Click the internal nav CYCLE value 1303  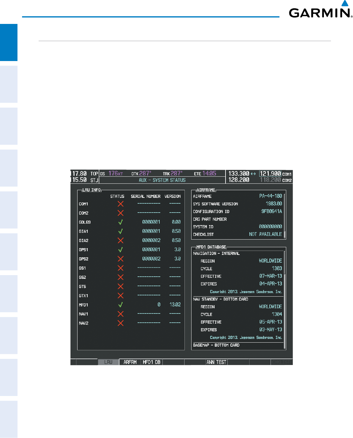[277, 268]
